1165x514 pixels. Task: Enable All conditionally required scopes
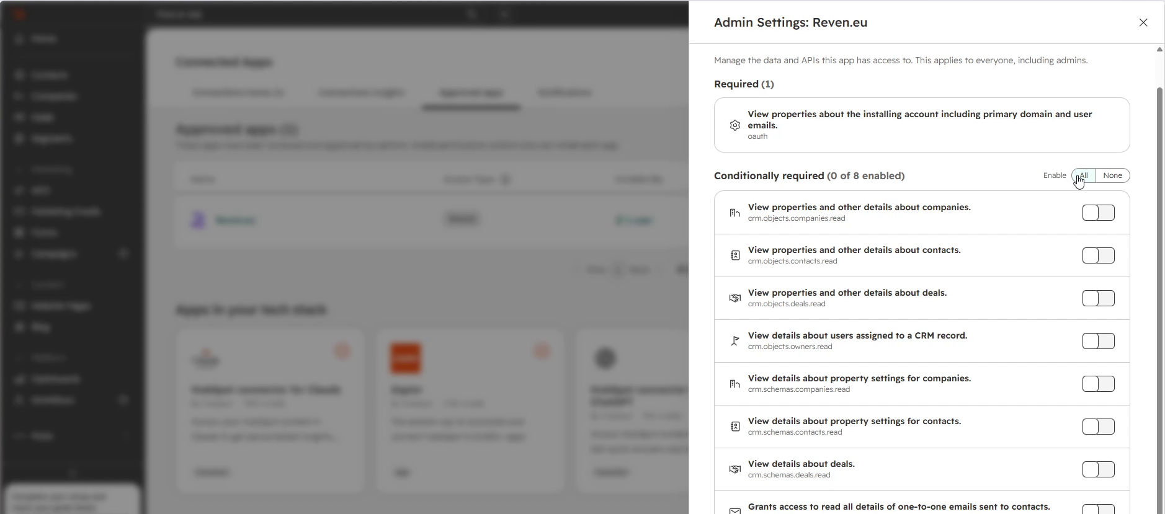click(x=1084, y=175)
